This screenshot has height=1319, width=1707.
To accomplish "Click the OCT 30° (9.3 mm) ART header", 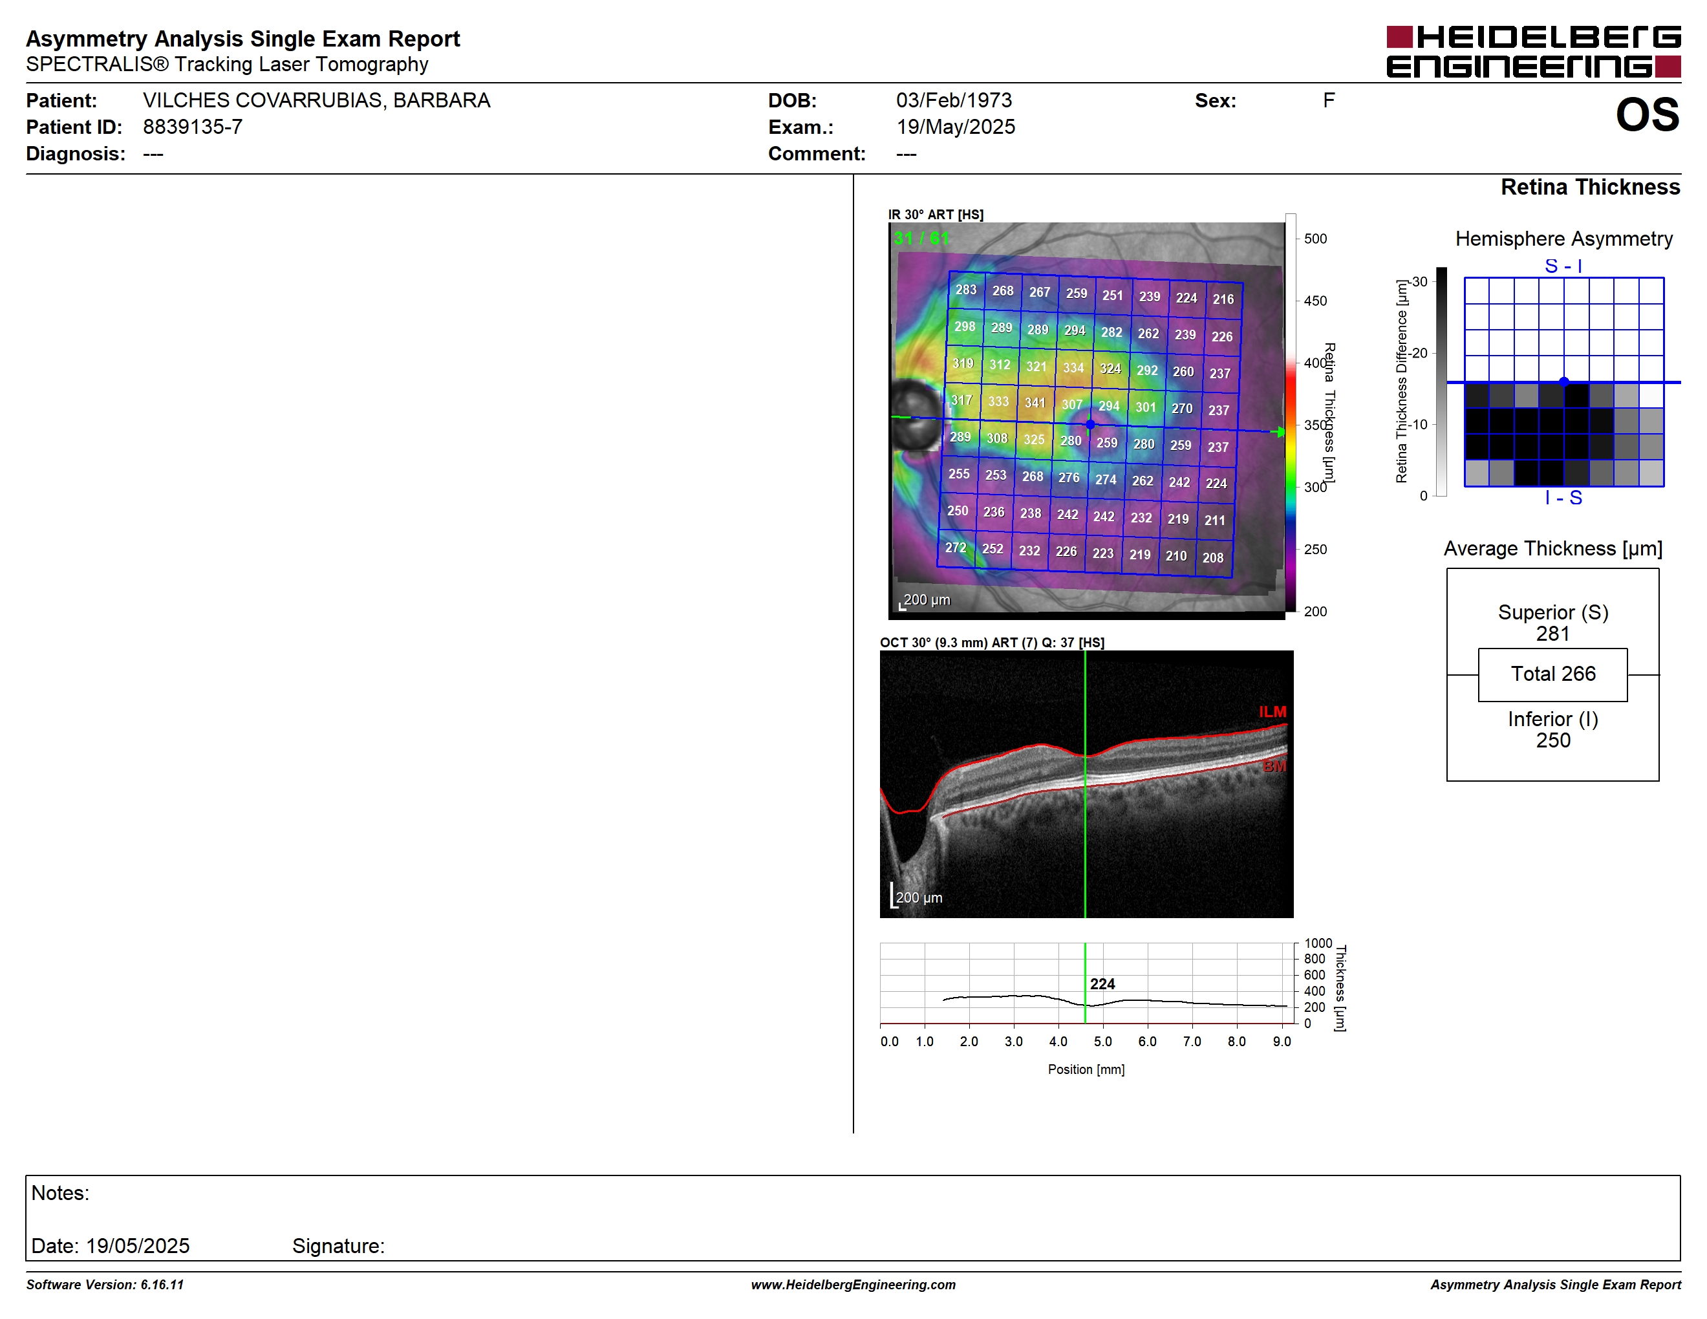I will coord(992,642).
